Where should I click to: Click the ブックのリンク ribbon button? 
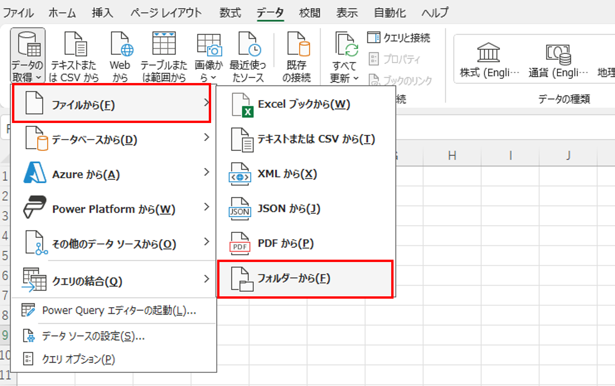[401, 80]
